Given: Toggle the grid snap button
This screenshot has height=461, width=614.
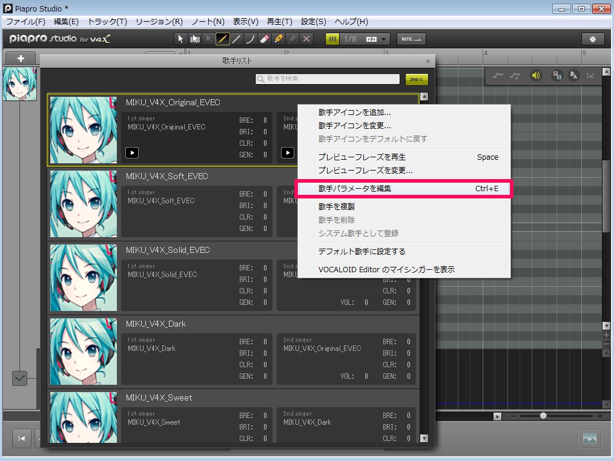Looking at the screenshot, I should coord(332,39).
